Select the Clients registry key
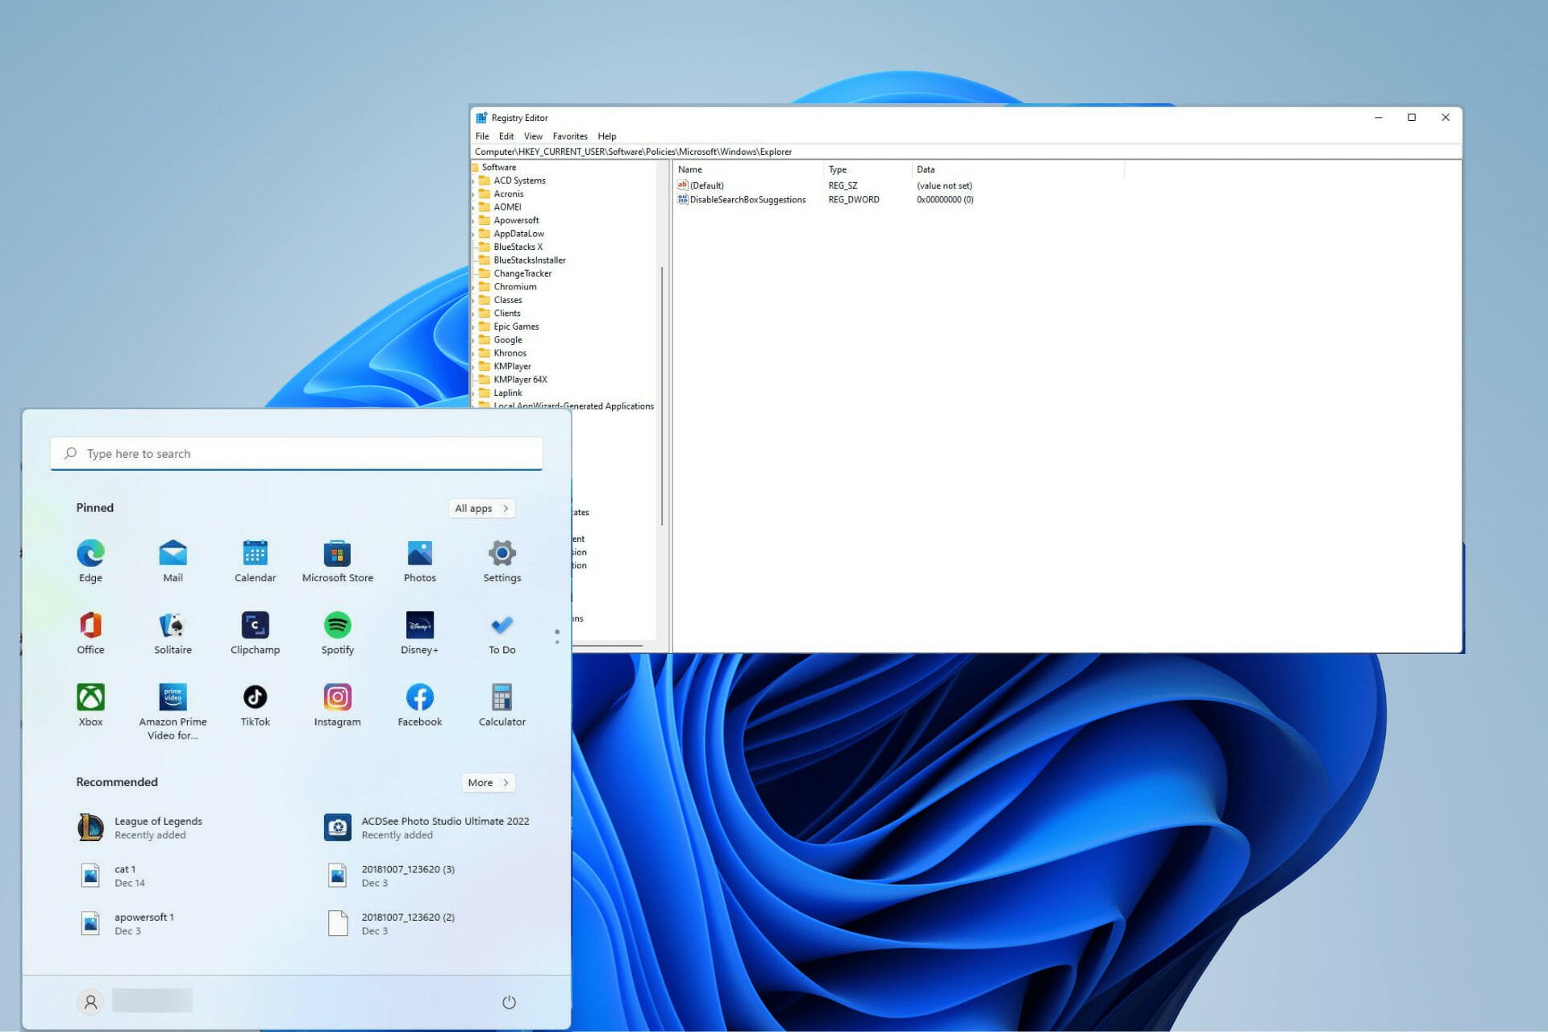This screenshot has width=1548, height=1032. pyautogui.click(x=507, y=314)
